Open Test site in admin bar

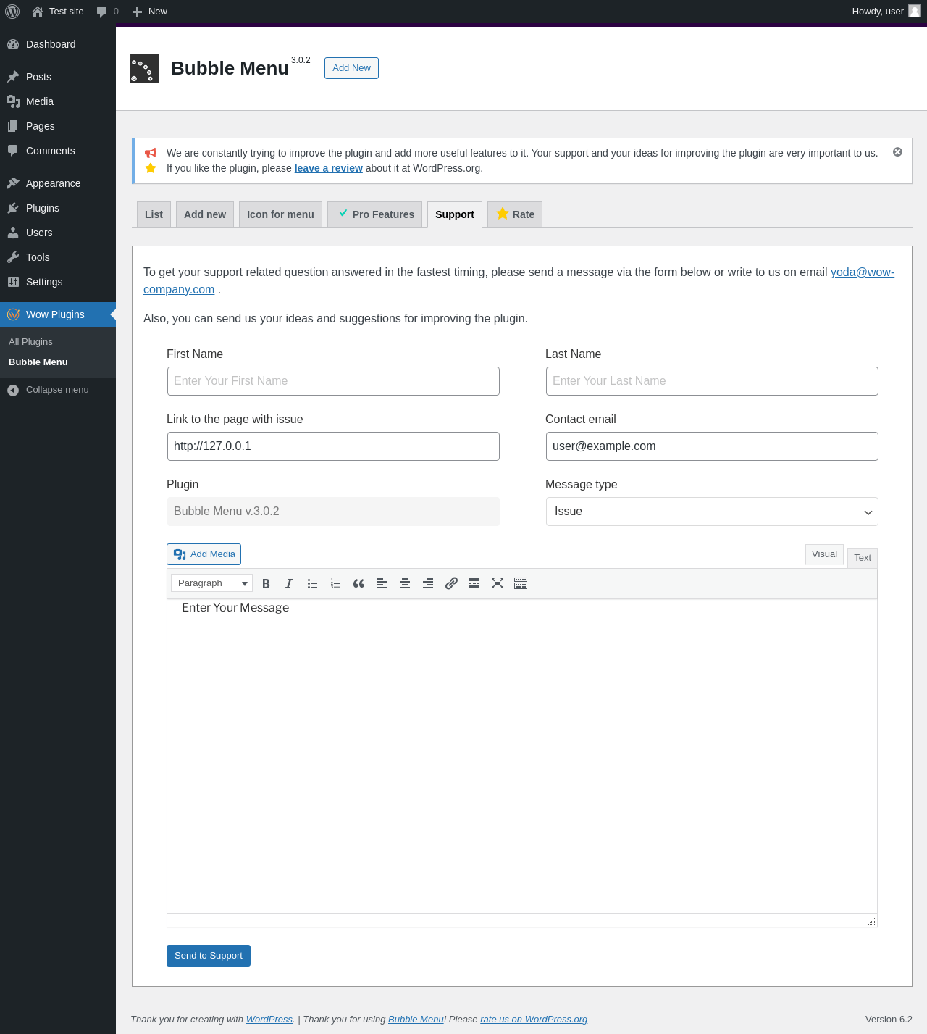(58, 12)
